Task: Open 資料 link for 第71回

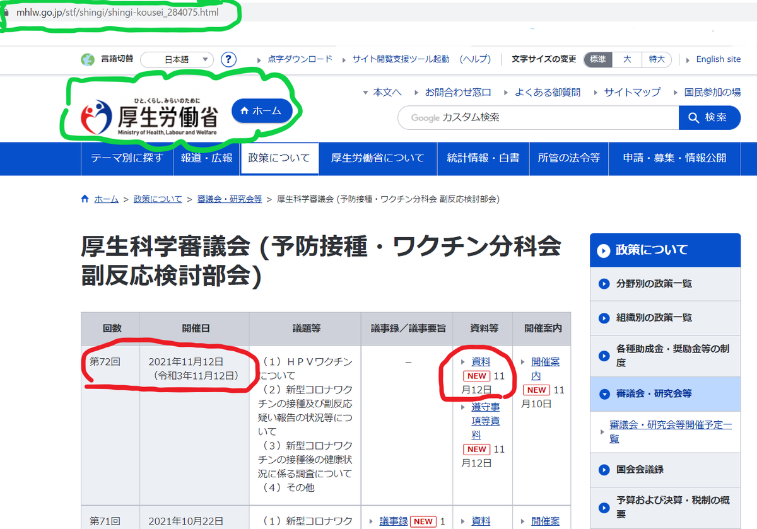Action: [481, 521]
